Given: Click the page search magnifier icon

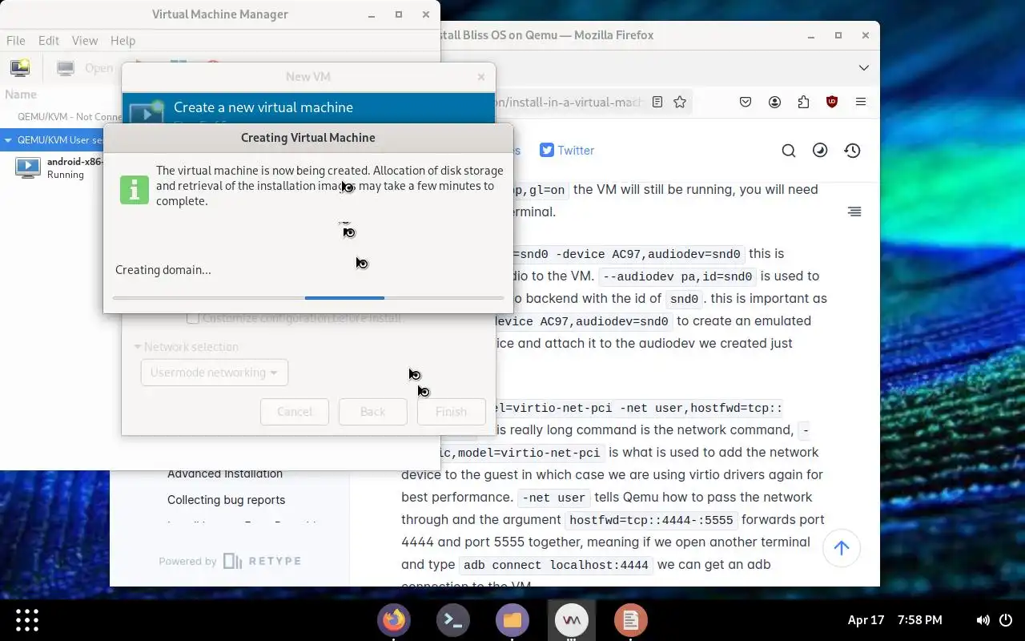Looking at the screenshot, I should click(789, 151).
